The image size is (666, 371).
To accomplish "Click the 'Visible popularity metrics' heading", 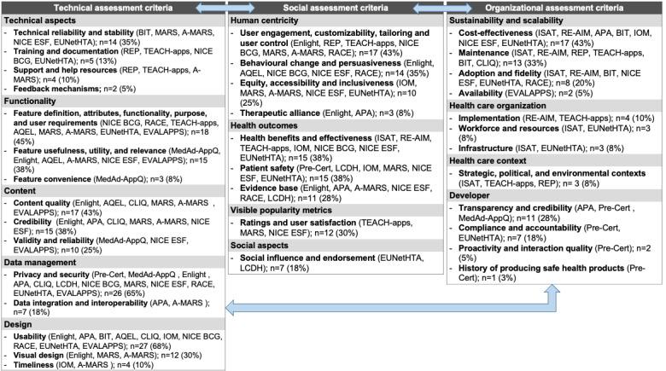I will click(281, 210).
